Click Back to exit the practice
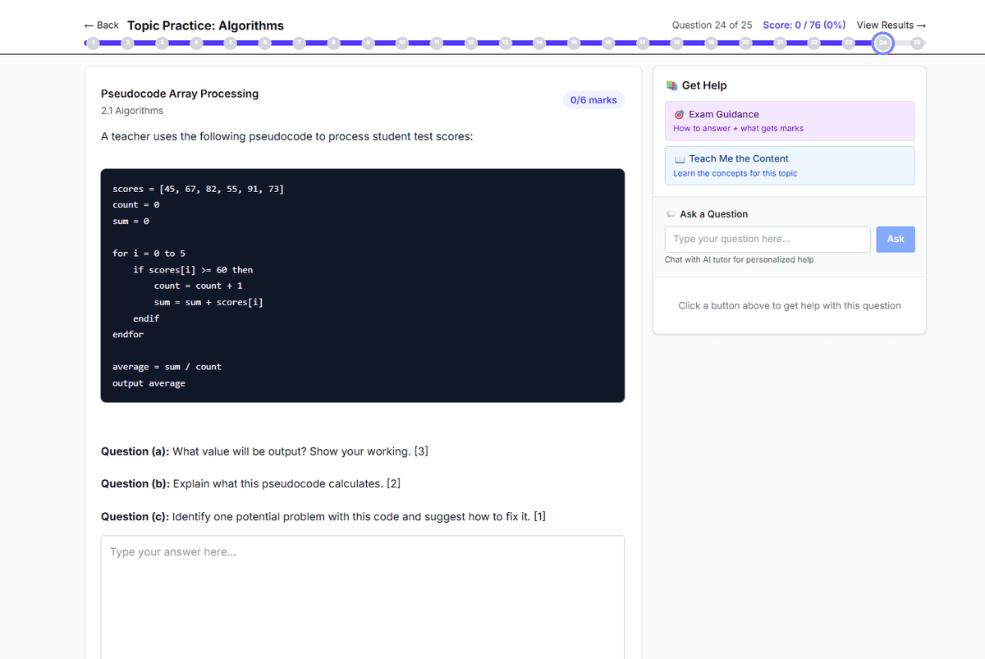The height and width of the screenshot is (659, 985). [100, 25]
